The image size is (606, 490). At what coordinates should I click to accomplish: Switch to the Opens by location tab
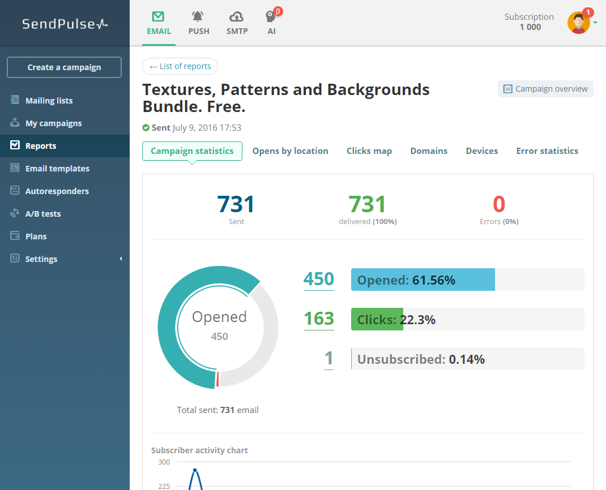290,151
